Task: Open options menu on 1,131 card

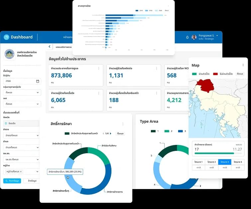Action: pos(157,68)
